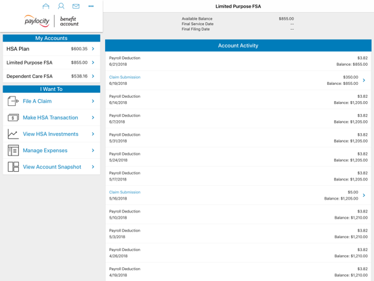Open the user profile icon
The height and width of the screenshot is (281, 374).
(x=61, y=6)
